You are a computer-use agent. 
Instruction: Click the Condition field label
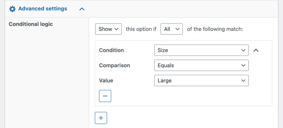(x=111, y=50)
